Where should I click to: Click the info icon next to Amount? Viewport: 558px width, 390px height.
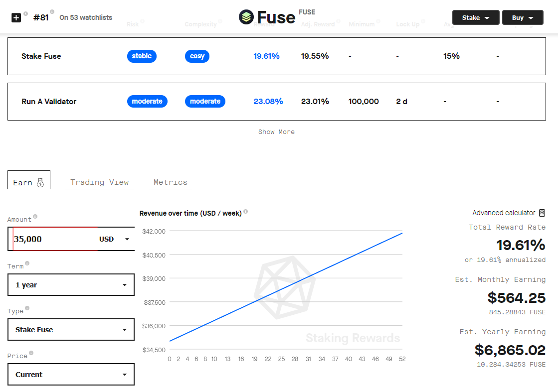coord(35,216)
